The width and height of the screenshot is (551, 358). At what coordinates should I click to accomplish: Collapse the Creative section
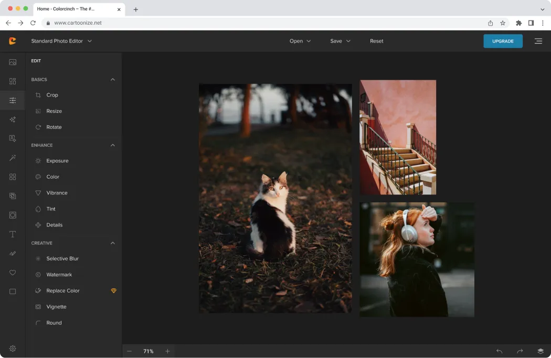tap(112, 243)
